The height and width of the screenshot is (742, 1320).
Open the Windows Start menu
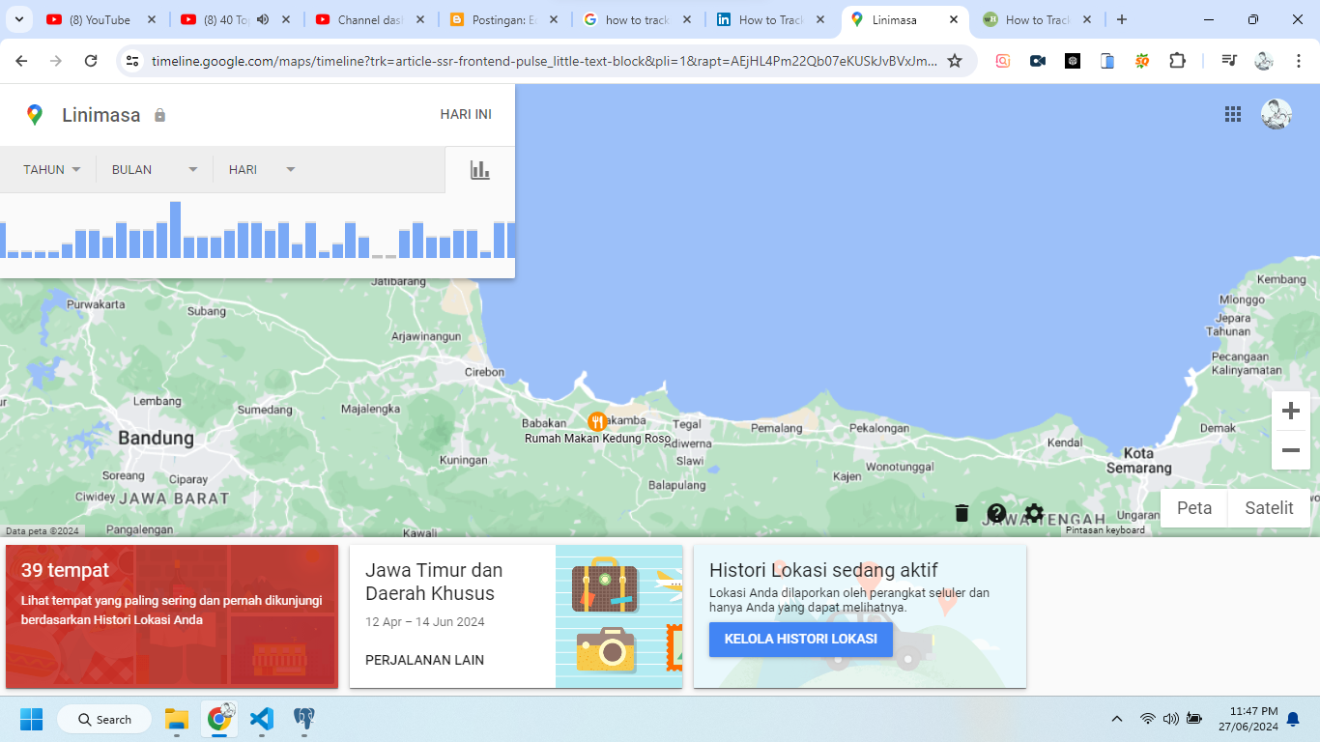point(32,720)
